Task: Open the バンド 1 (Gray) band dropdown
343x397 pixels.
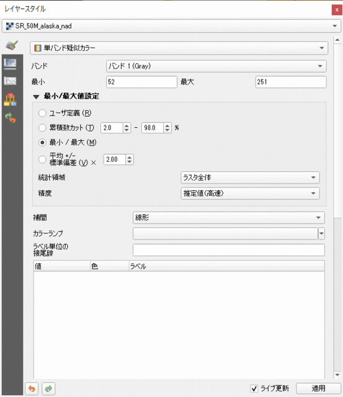Action: (216, 66)
